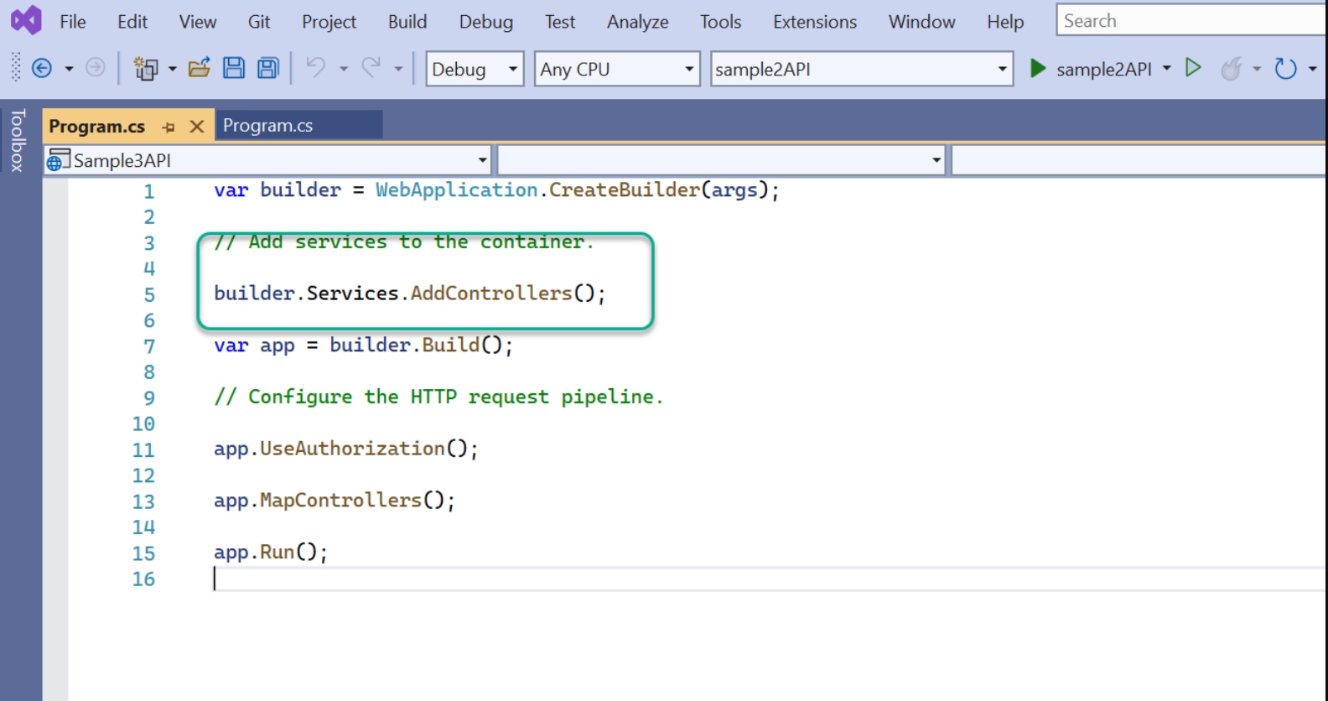Start without debugging using the outlined play icon
The width and height of the screenshot is (1328, 701).
tap(1193, 68)
